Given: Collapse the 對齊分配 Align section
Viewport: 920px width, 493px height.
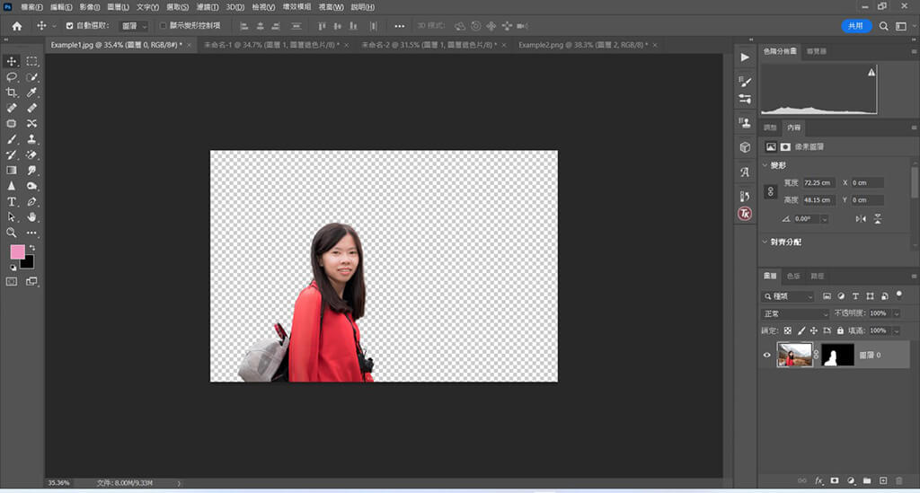Looking at the screenshot, I should [765, 242].
